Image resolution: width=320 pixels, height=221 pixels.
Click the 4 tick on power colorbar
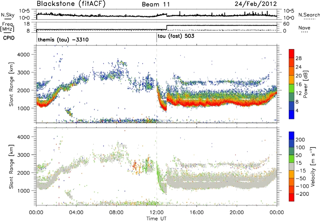click(297, 110)
